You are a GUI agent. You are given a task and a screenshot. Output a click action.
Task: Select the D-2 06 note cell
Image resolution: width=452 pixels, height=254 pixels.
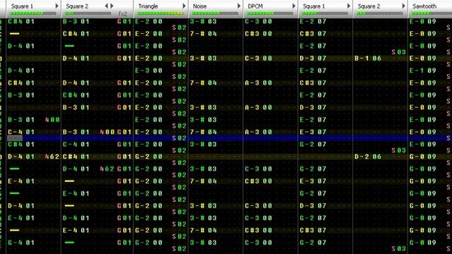point(368,157)
